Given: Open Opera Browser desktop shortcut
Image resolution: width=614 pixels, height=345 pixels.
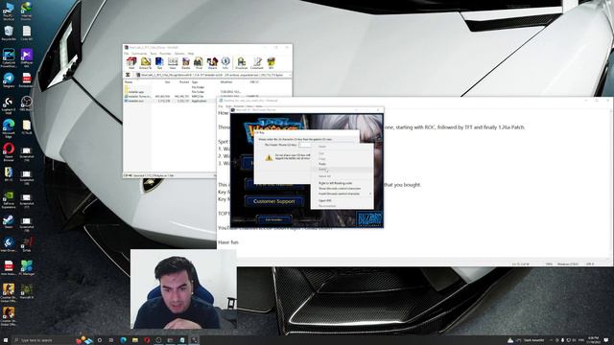Looking at the screenshot, I should (x=9, y=151).
